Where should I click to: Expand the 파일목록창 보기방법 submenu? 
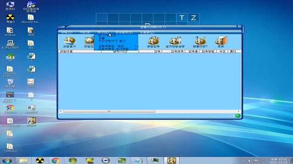tap(116, 49)
